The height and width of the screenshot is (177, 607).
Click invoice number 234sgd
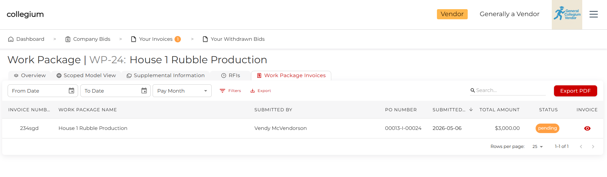point(29,128)
